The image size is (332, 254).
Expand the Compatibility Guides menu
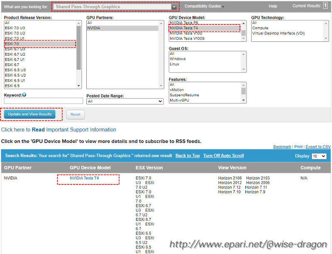click(204, 6)
